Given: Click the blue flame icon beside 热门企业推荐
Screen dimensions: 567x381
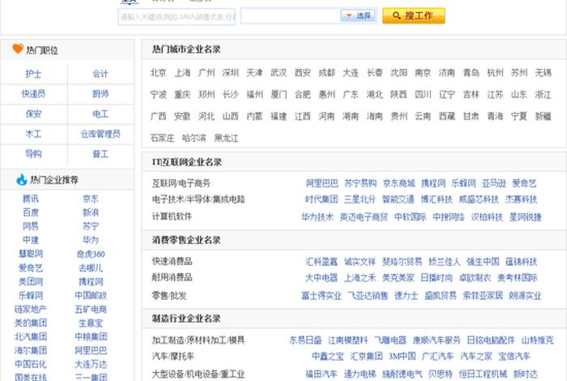Looking at the screenshot, I should tap(22, 179).
